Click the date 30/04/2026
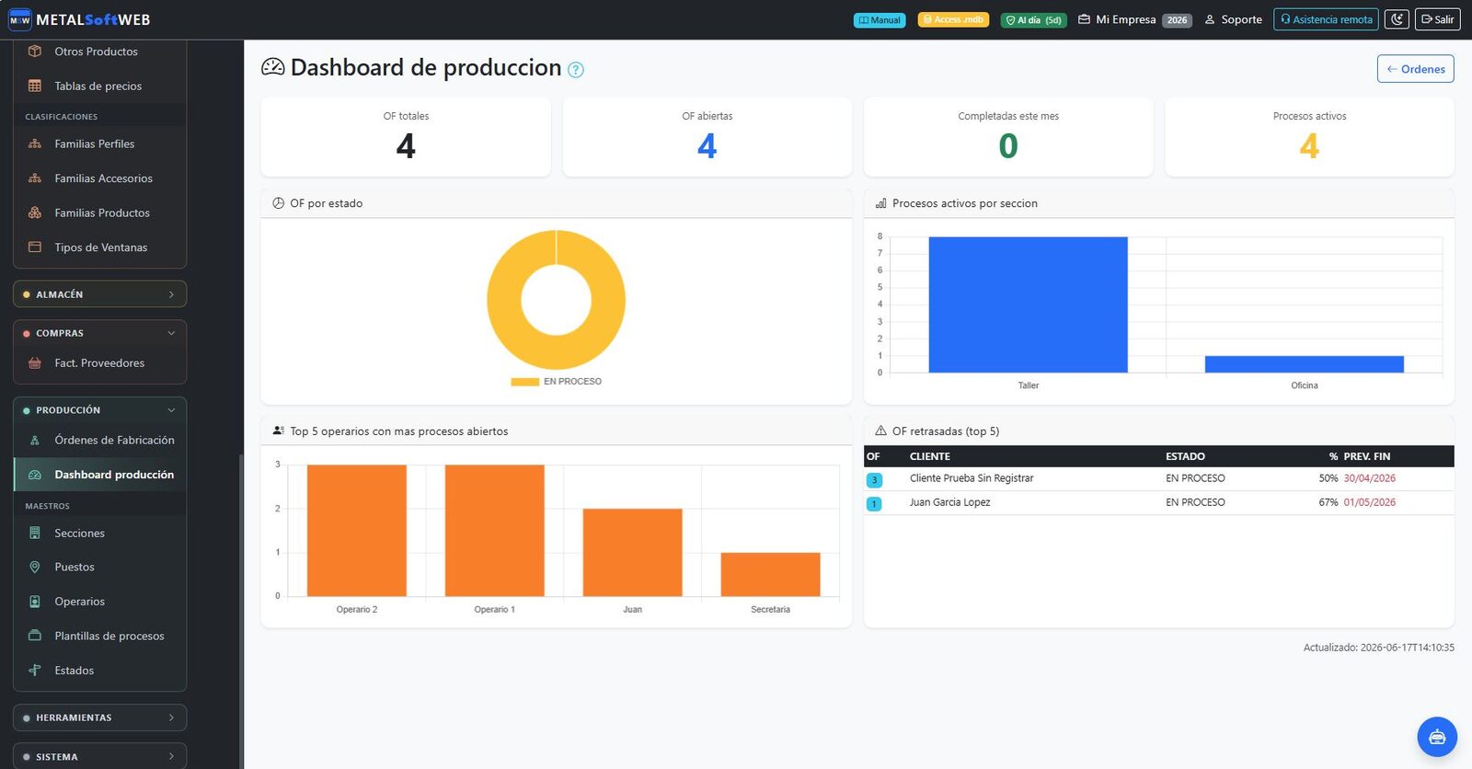 pos(1369,478)
